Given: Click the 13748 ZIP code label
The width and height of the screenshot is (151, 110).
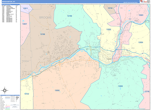Looking at the screenshot, I should coord(147,91).
